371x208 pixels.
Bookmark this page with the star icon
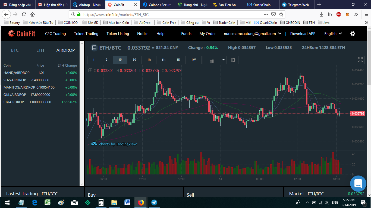pos(281,14)
